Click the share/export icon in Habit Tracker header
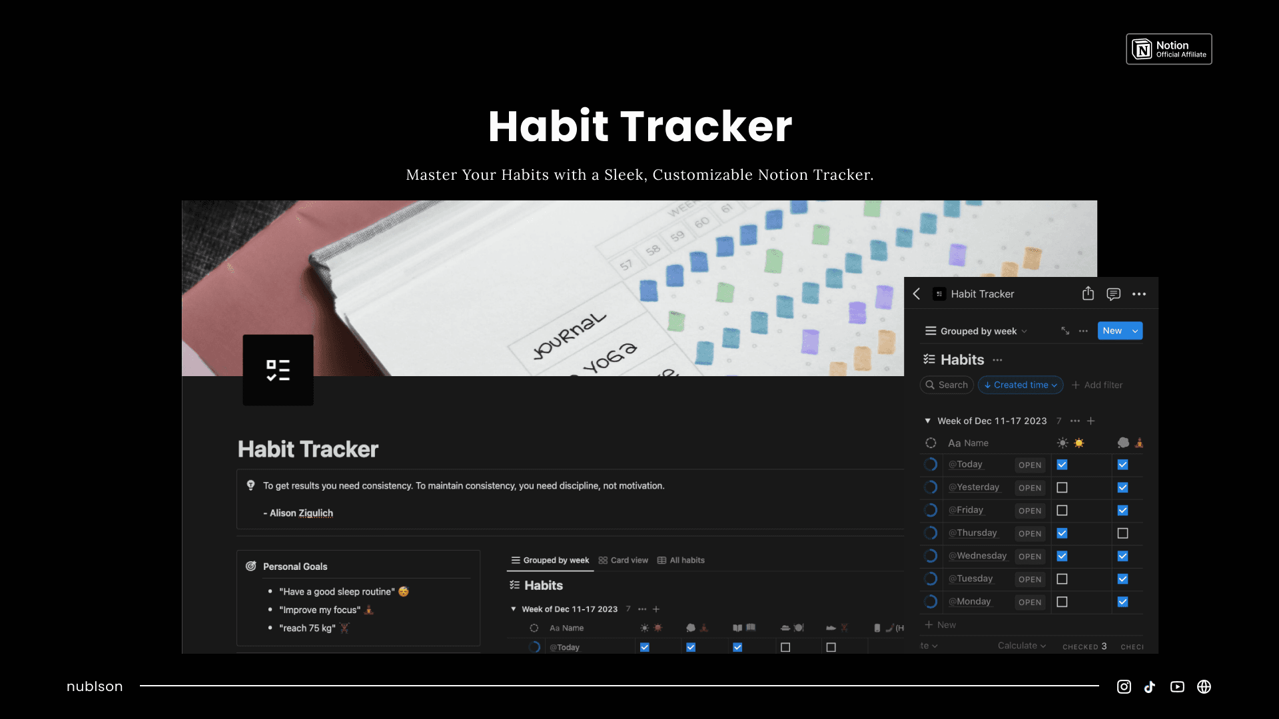Image resolution: width=1279 pixels, height=719 pixels. pyautogui.click(x=1088, y=293)
